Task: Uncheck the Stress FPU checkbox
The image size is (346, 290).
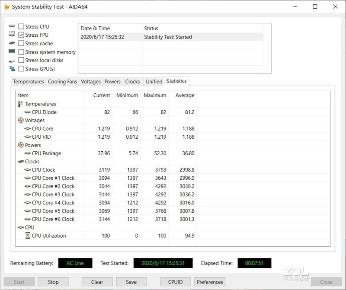Action: (21, 35)
